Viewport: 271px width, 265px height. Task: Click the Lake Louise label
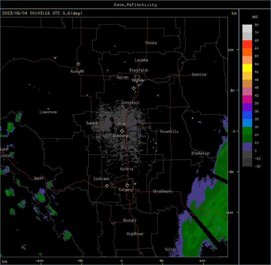click(x=5, y=152)
